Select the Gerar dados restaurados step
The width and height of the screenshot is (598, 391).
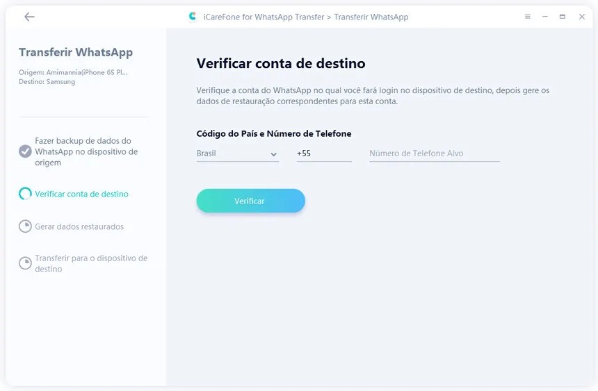click(79, 226)
